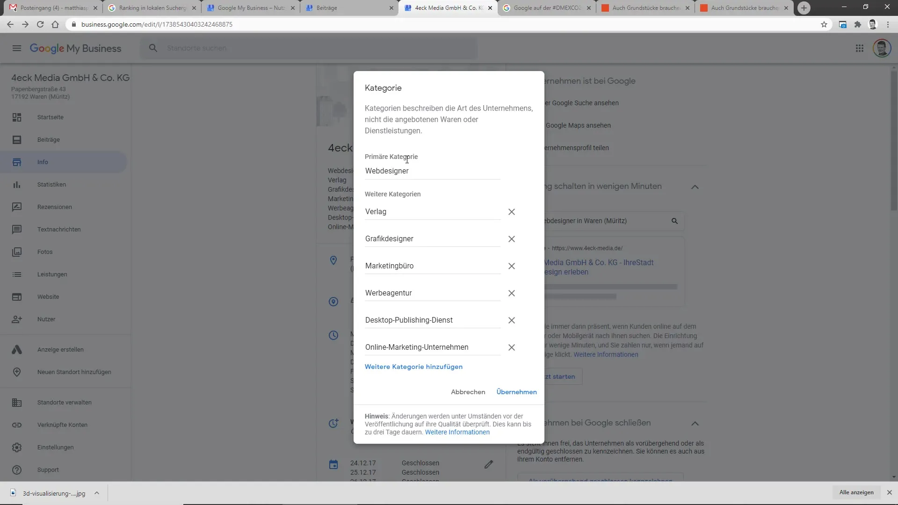This screenshot has width=898, height=505.
Task: Open Weitere Informationen link in dialog hint
Action: [x=457, y=432]
